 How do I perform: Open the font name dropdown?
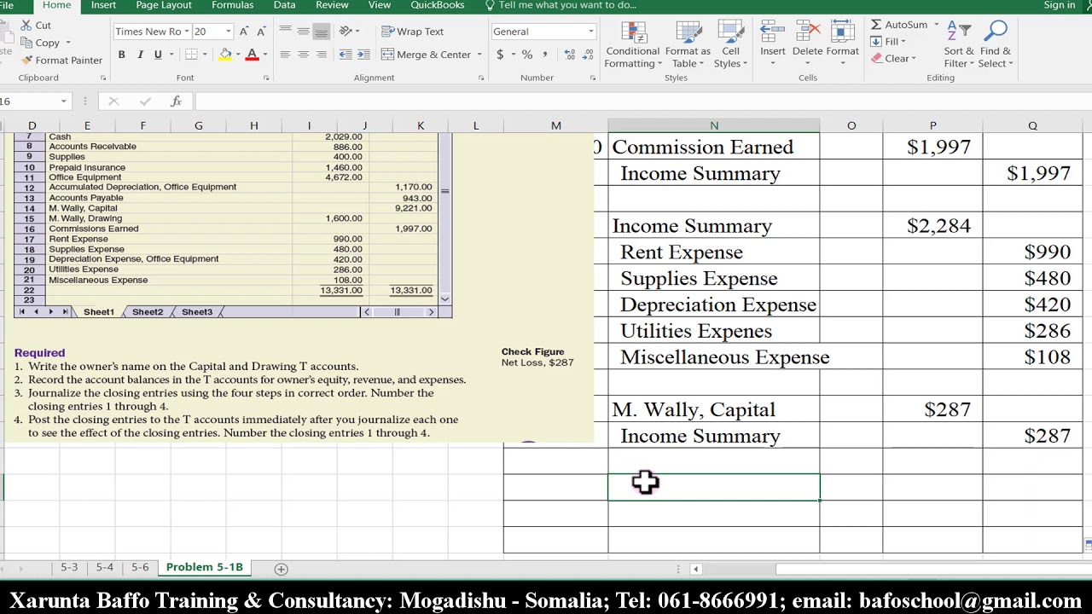point(185,32)
